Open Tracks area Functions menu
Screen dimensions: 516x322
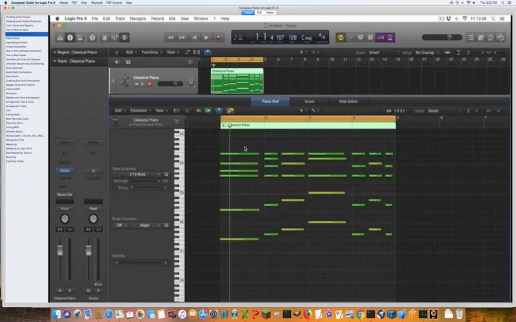coord(151,52)
